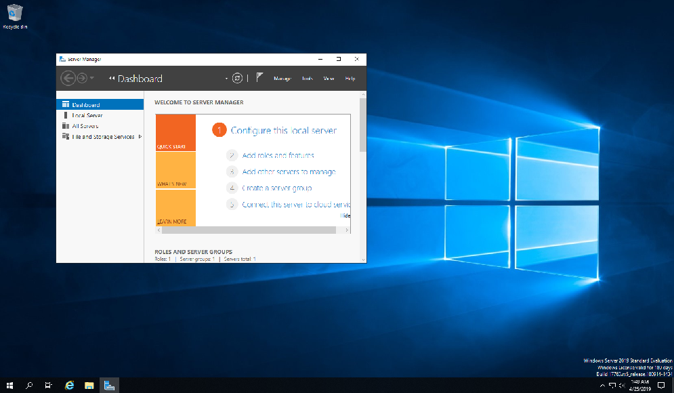Open the Notifications flag icon

259,77
